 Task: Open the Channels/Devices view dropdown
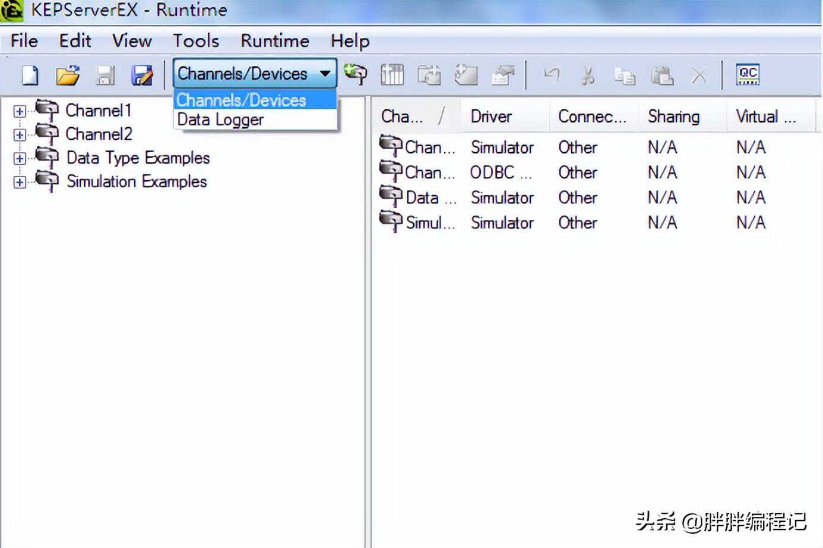pos(325,74)
